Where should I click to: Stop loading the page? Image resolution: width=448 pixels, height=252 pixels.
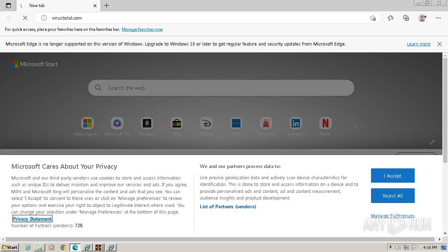[x=25, y=18]
